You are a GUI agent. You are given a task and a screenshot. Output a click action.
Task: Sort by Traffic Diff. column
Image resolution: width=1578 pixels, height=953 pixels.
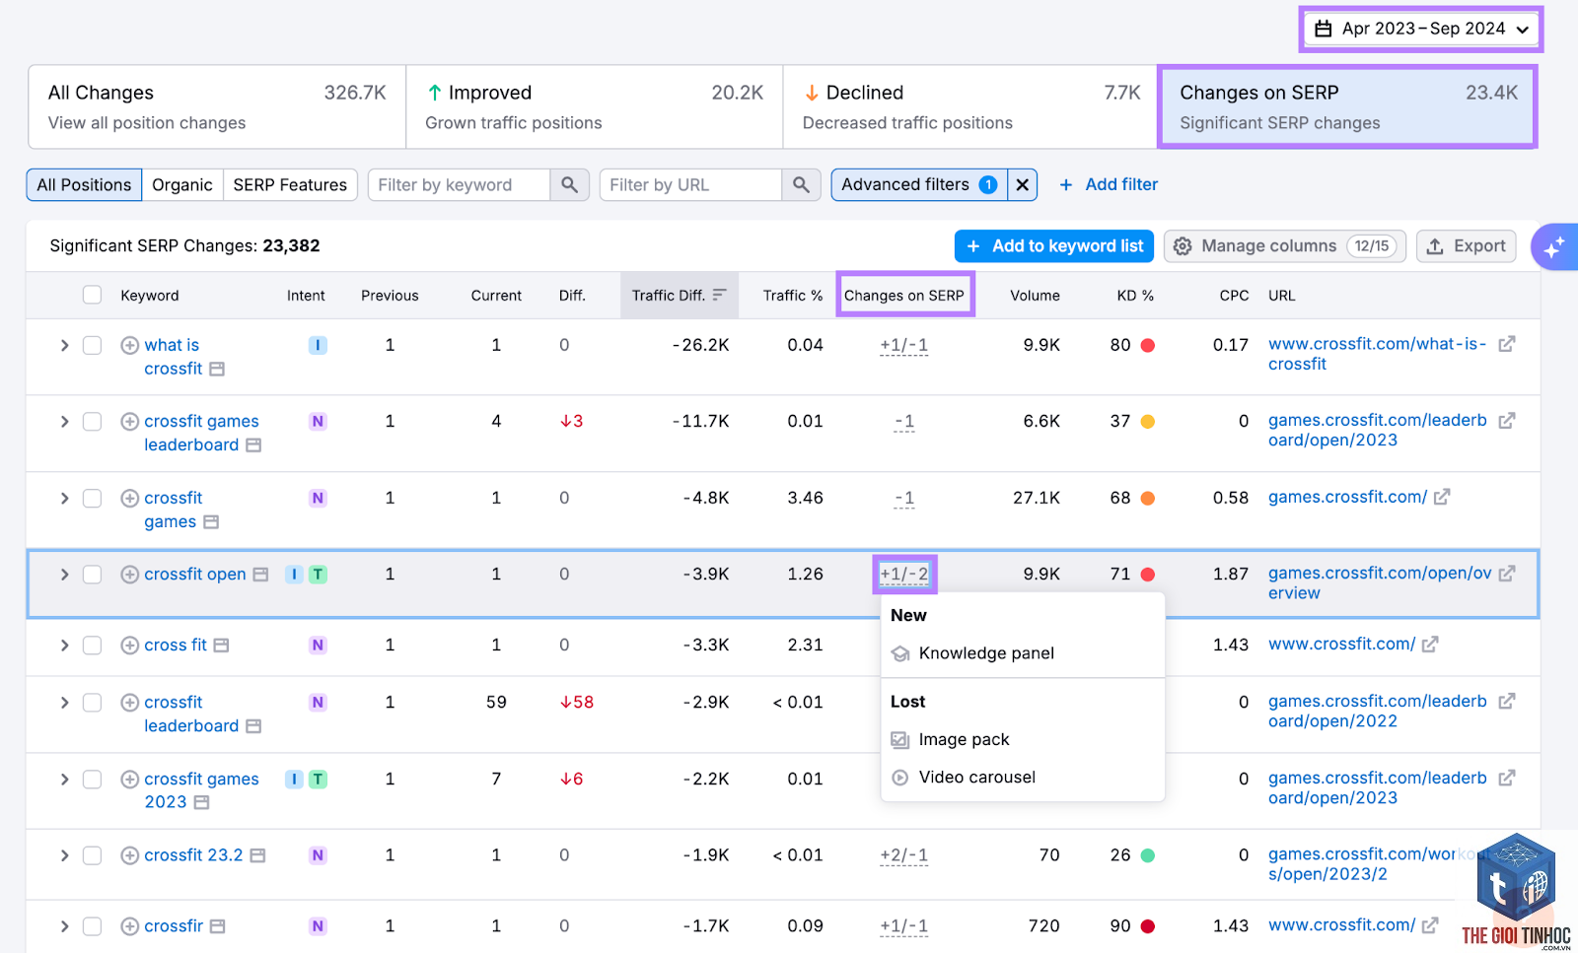point(679,295)
